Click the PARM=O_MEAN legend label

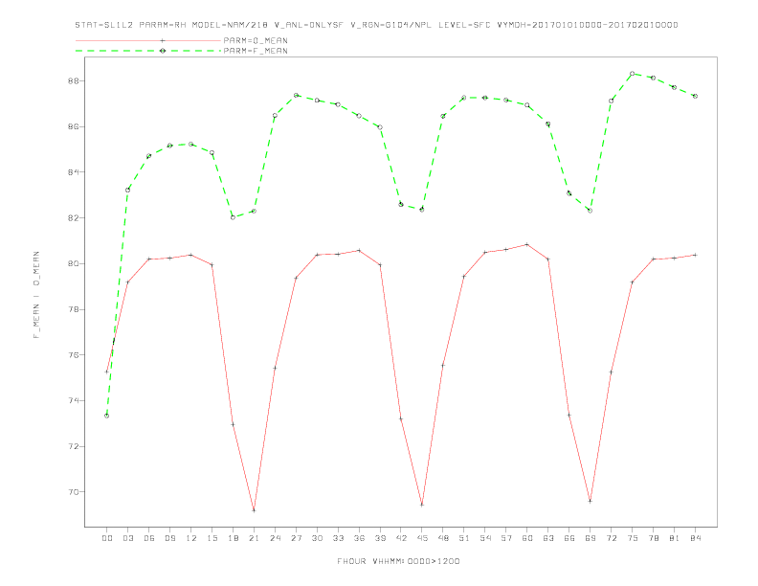(256, 40)
